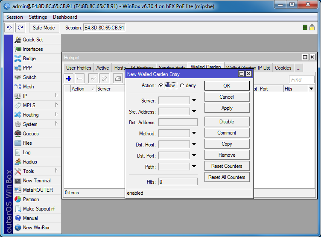Screen dimensions: 321x237
Task: Open the PPP section
Action: click(x=37, y=68)
